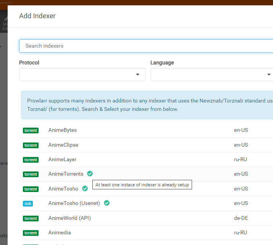Click the en-US language of AnimeClipse
The width and height of the screenshot is (273, 245).
click(x=241, y=145)
